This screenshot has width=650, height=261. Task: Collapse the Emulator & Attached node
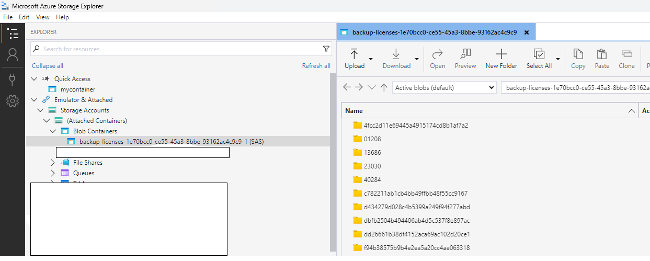point(34,100)
